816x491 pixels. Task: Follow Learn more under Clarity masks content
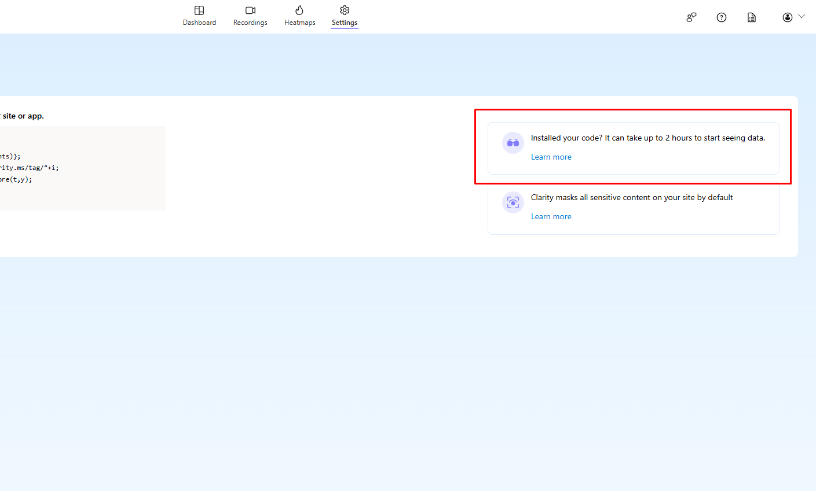pos(551,216)
